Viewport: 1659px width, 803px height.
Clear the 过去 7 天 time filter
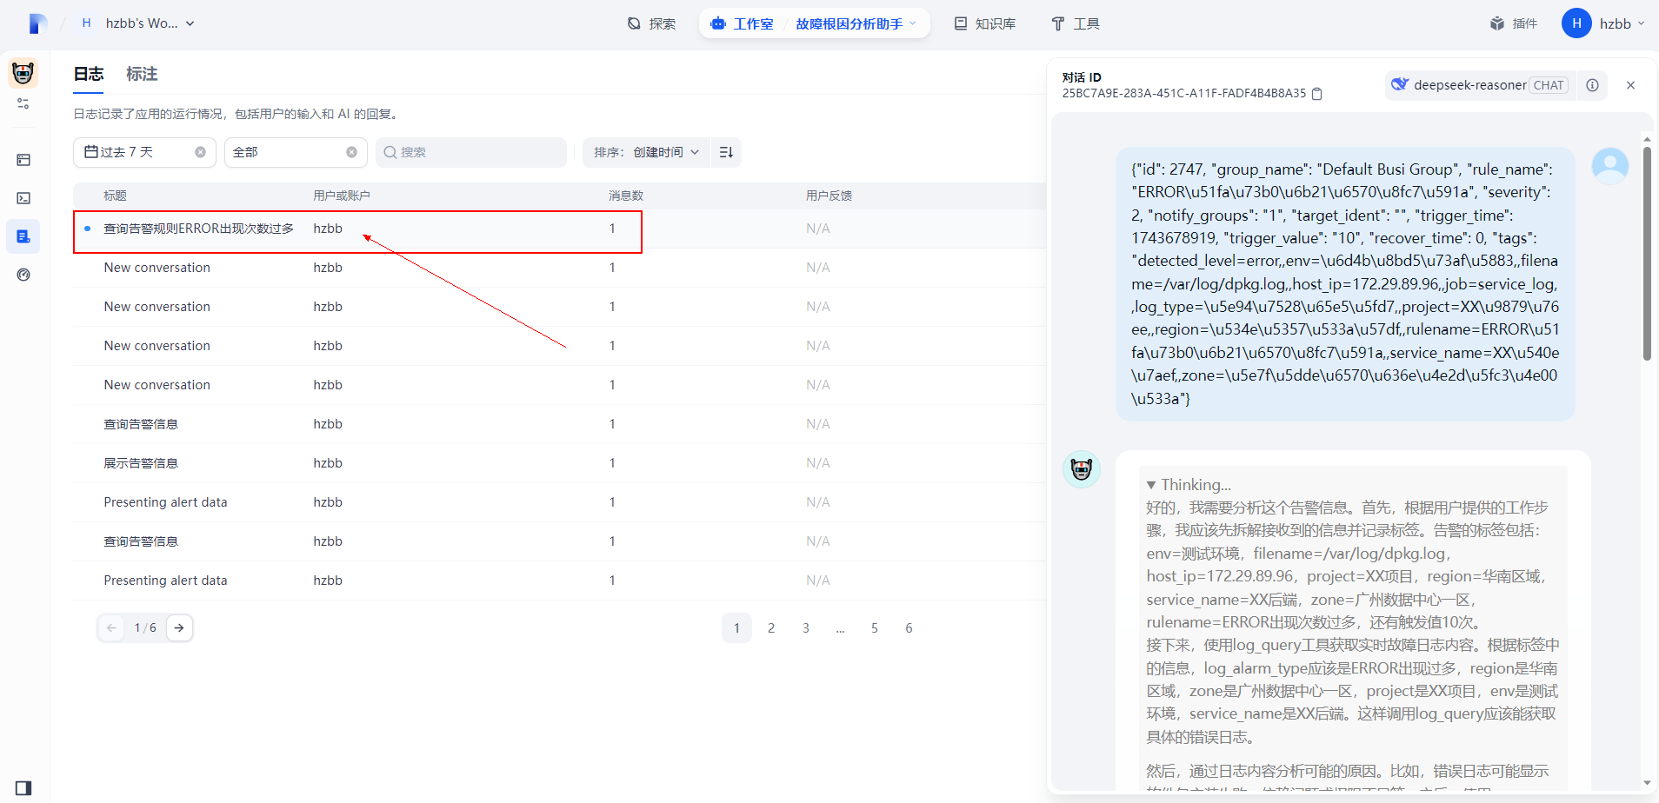[x=200, y=152]
